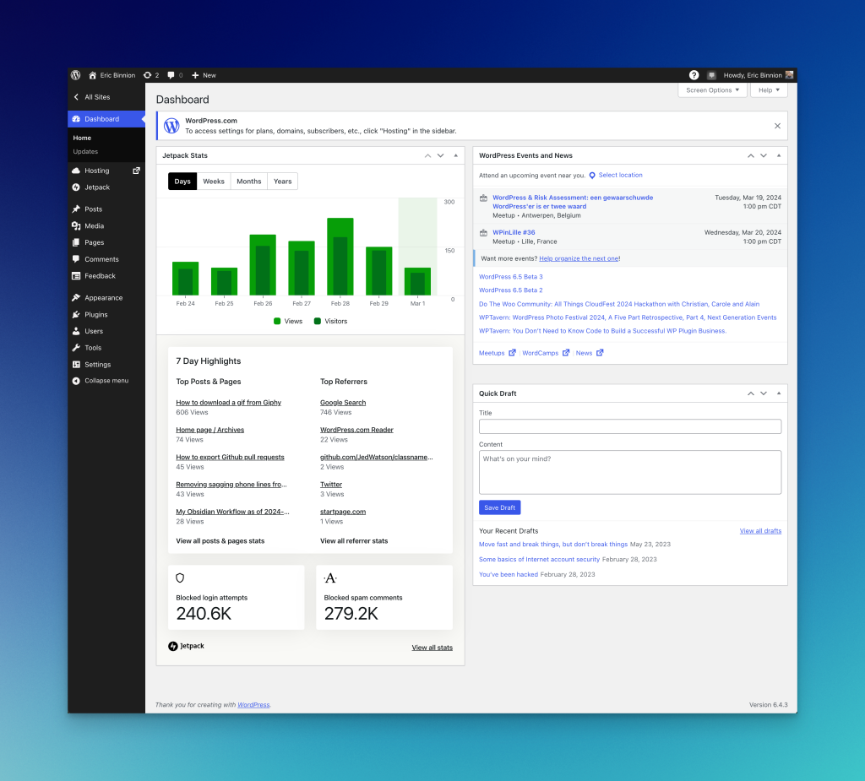
Task: Click the Feb 28 bar in stats chart
Action: tap(340, 257)
